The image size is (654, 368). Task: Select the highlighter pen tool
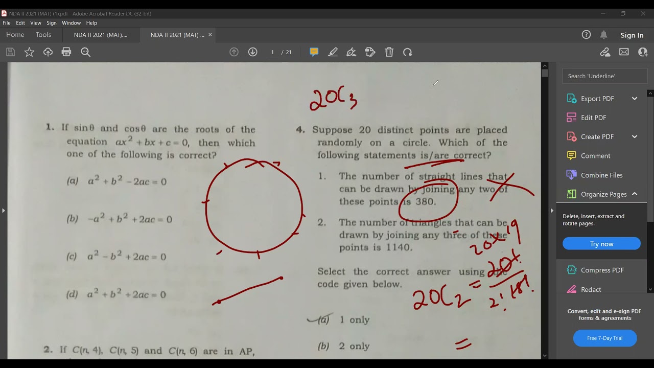point(333,52)
